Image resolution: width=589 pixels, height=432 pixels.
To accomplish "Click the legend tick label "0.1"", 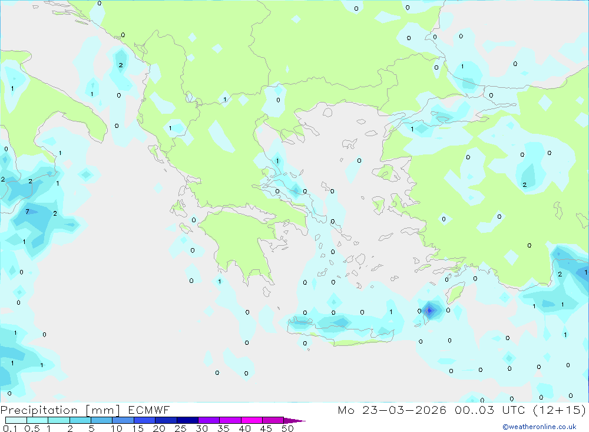I will (x=10, y=428).
